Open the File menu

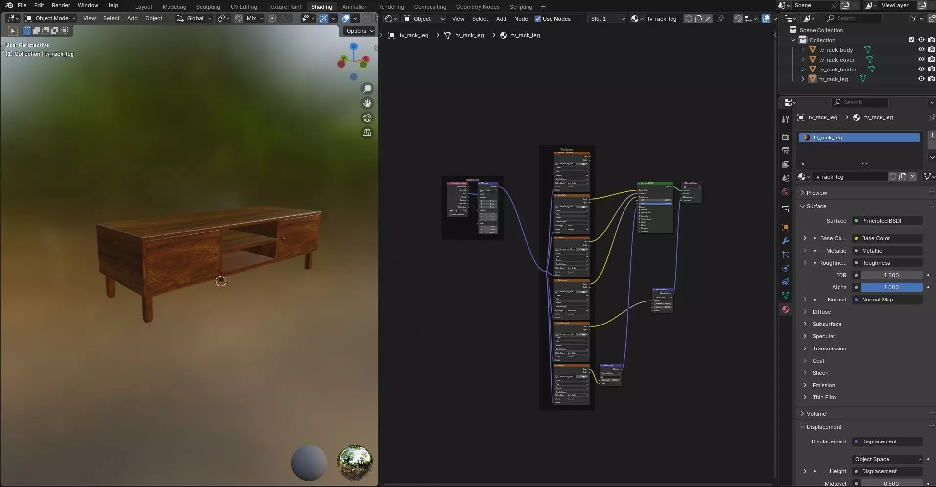[22, 5]
